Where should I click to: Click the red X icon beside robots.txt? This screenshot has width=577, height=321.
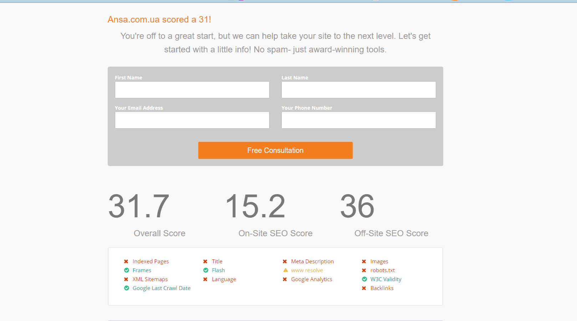pos(364,270)
